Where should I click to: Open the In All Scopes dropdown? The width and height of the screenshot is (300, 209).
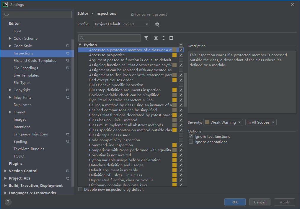[261, 122]
